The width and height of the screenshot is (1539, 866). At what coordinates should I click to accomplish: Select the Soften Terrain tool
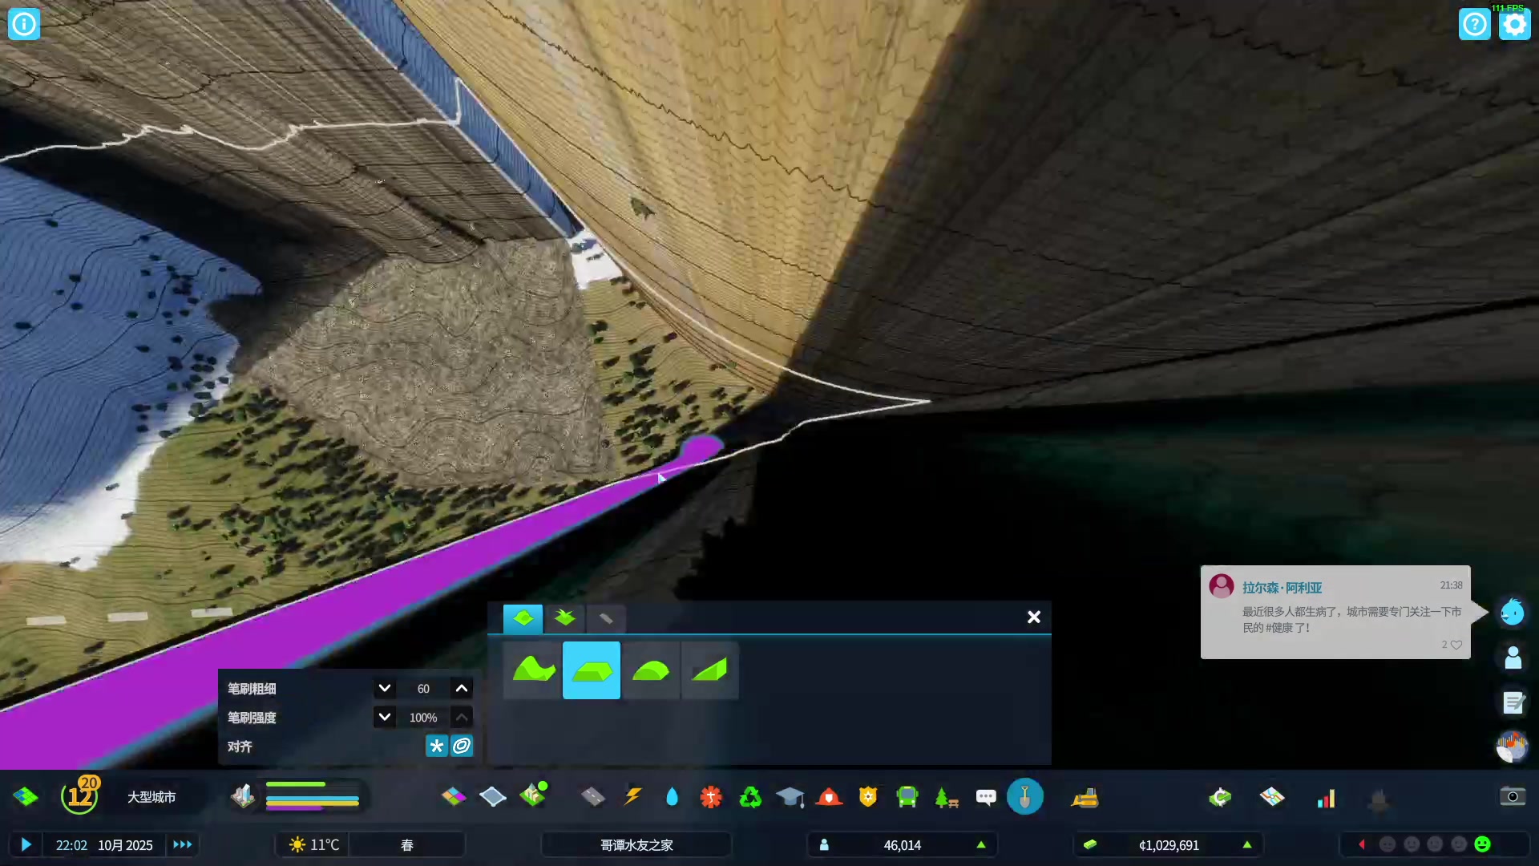click(x=651, y=670)
